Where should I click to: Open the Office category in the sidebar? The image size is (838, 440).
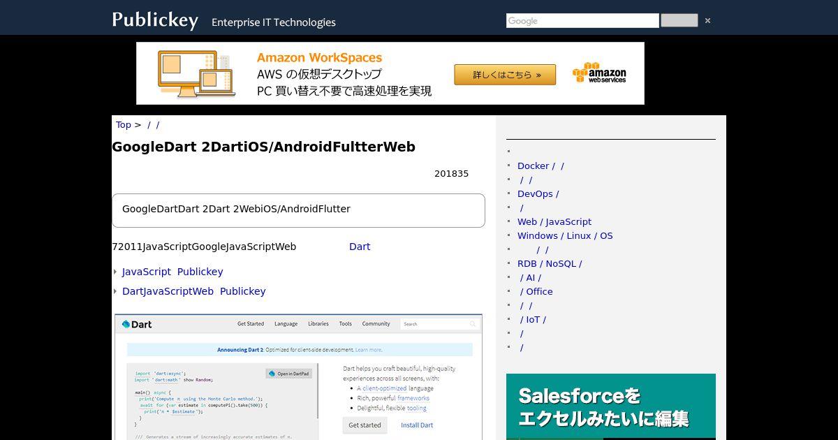point(536,292)
